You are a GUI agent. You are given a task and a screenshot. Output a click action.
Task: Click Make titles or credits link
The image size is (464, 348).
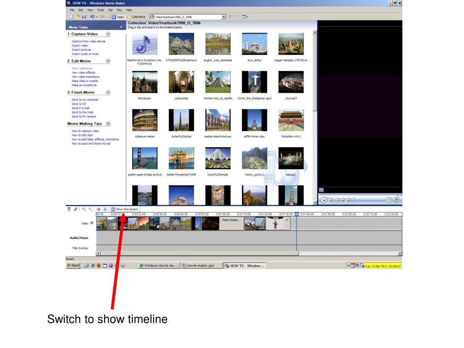point(85,81)
